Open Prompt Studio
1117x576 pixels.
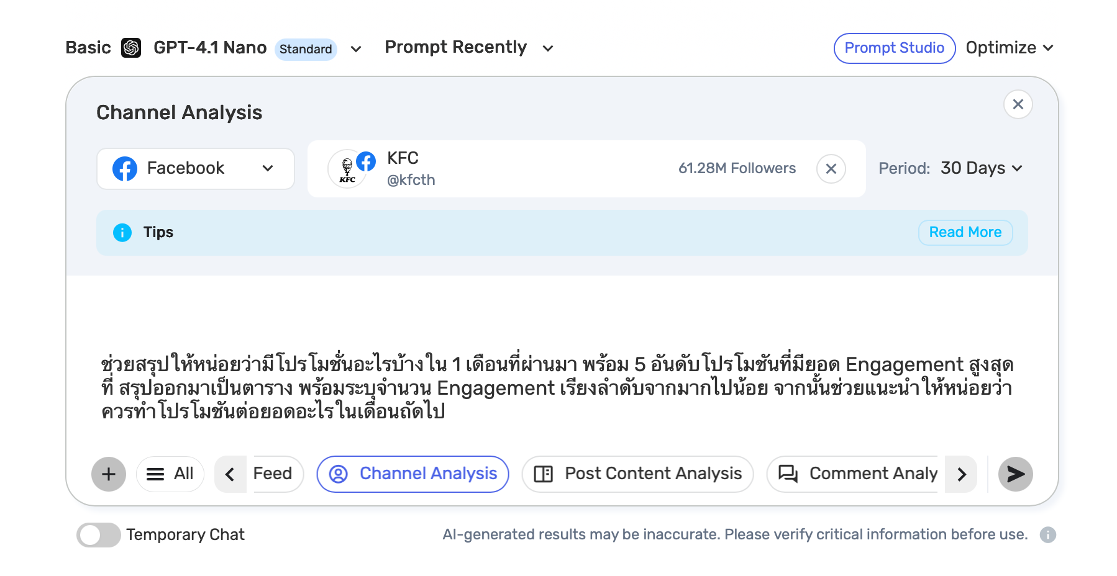(x=894, y=48)
